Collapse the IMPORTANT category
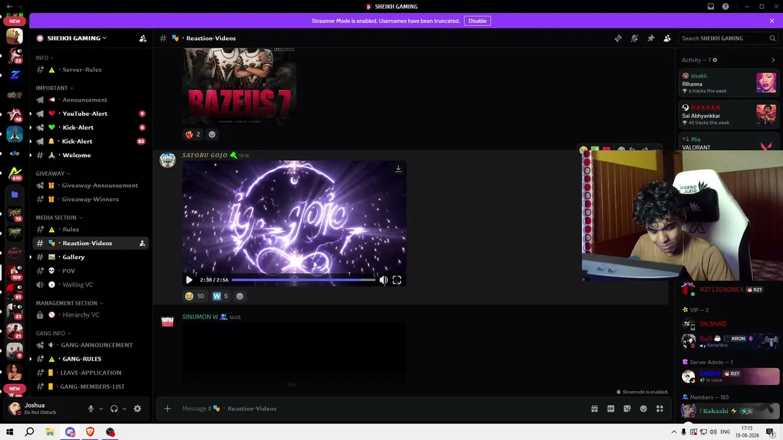 click(54, 88)
